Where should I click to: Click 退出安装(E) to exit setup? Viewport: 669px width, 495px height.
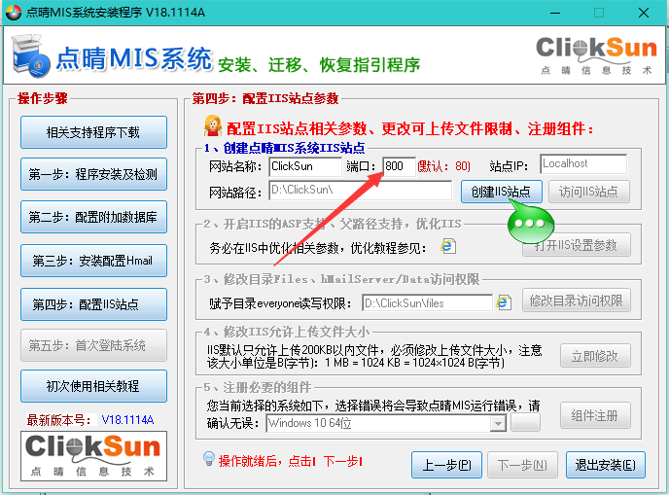click(606, 465)
